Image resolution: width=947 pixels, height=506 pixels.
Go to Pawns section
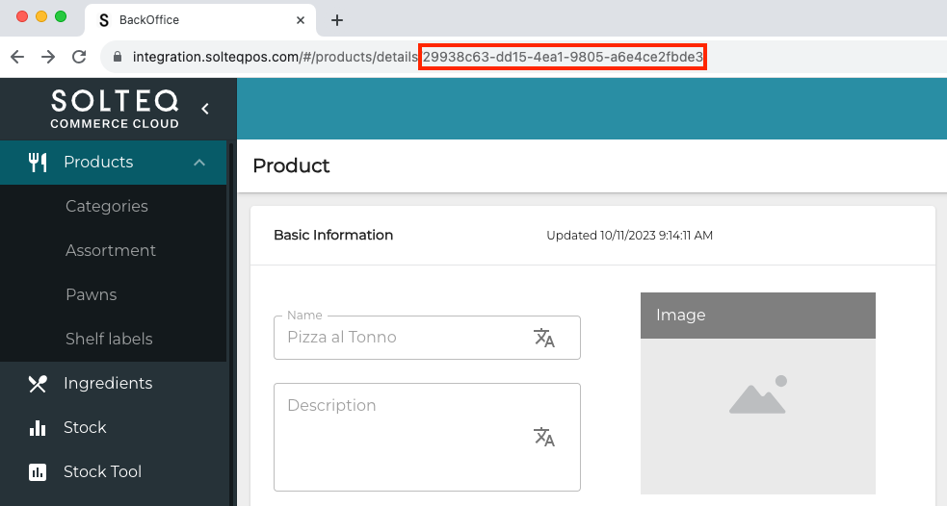pyautogui.click(x=92, y=294)
